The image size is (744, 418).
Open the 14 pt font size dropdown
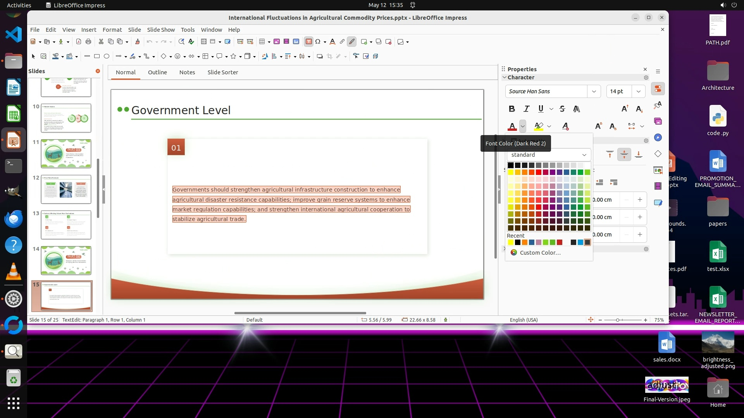coord(638,91)
